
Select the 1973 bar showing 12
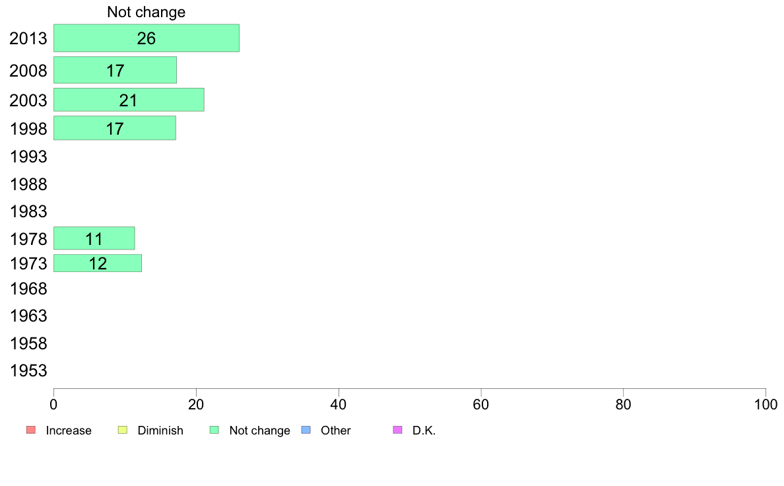pyautogui.click(x=98, y=263)
